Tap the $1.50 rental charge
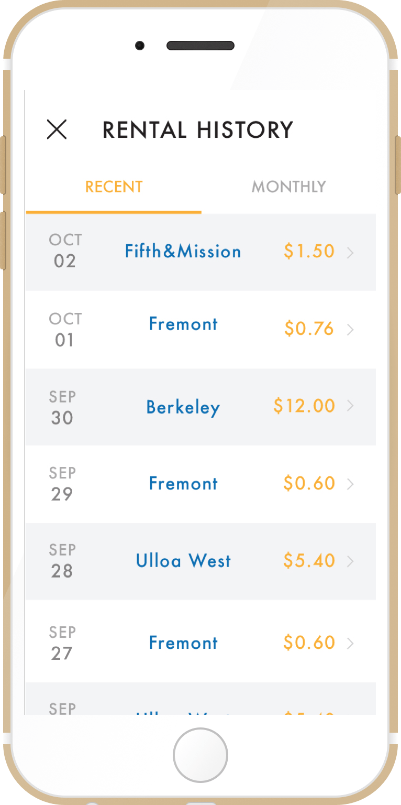Image resolution: width=401 pixels, height=805 pixels. pos(309,252)
